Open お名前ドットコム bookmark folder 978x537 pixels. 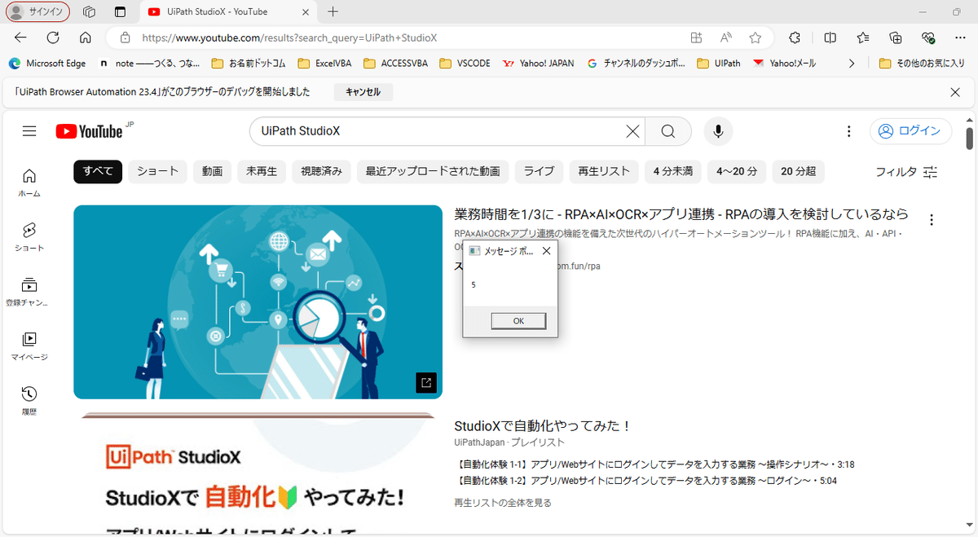point(248,63)
